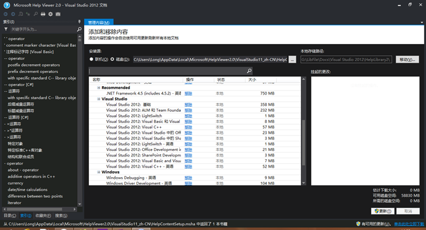The height and width of the screenshot is (230, 426).
Task: Click the 更新 update button
Action: pyautogui.click(x=383, y=211)
